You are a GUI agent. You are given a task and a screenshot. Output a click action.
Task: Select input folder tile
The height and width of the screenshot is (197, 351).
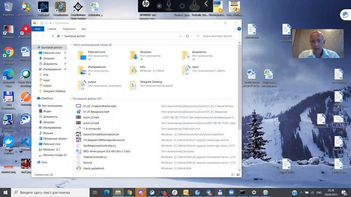[203, 71]
